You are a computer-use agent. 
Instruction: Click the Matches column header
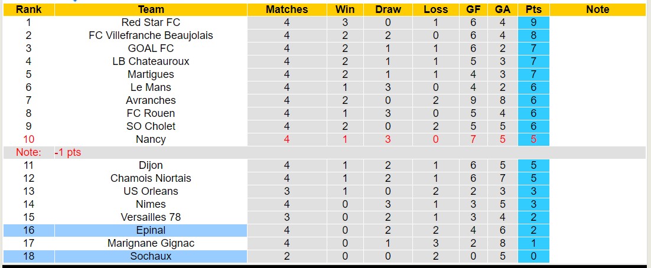287,9
